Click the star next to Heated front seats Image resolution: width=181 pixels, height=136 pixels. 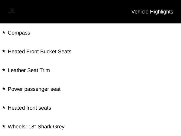tap(4, 107)
